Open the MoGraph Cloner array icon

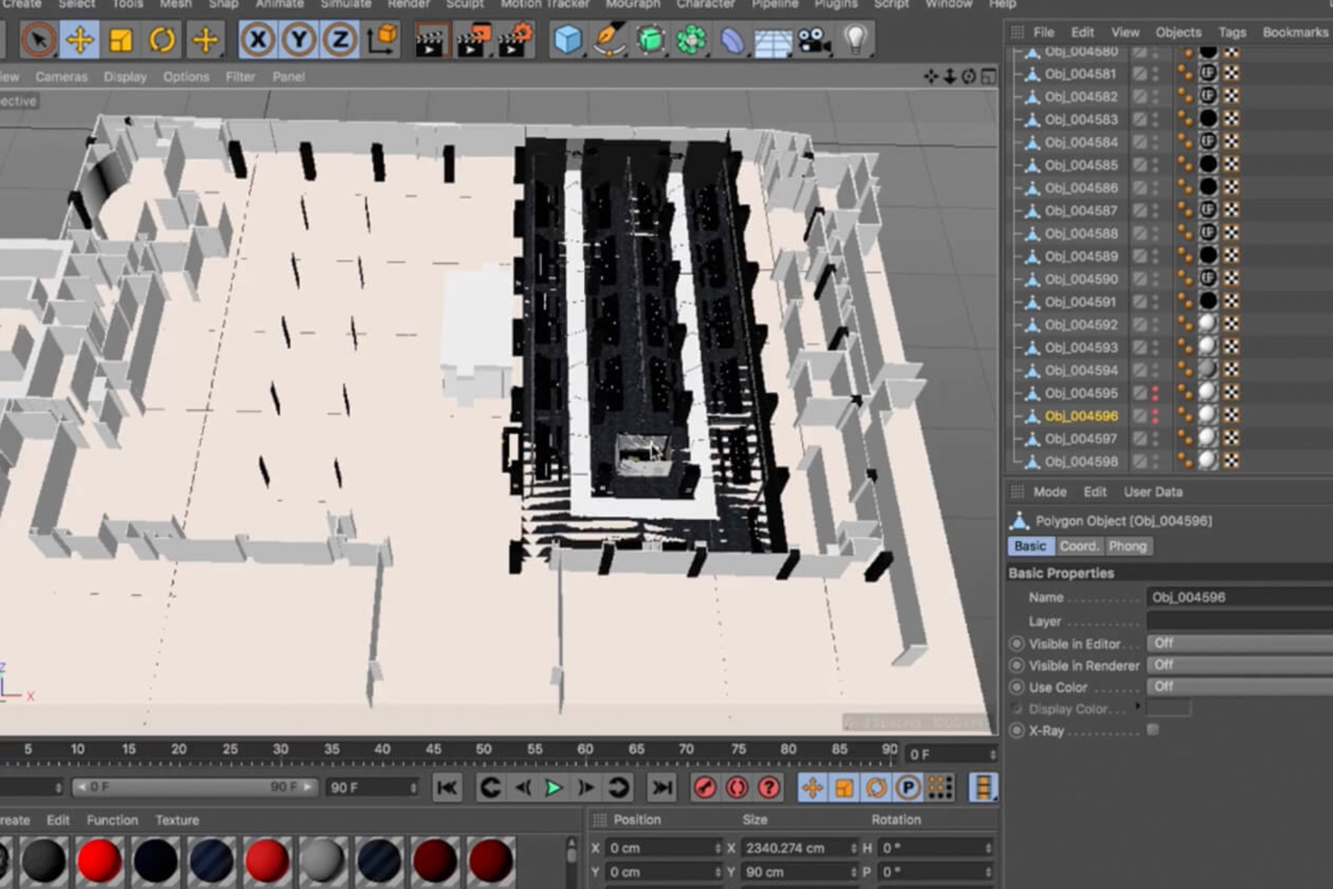(691, 40)
